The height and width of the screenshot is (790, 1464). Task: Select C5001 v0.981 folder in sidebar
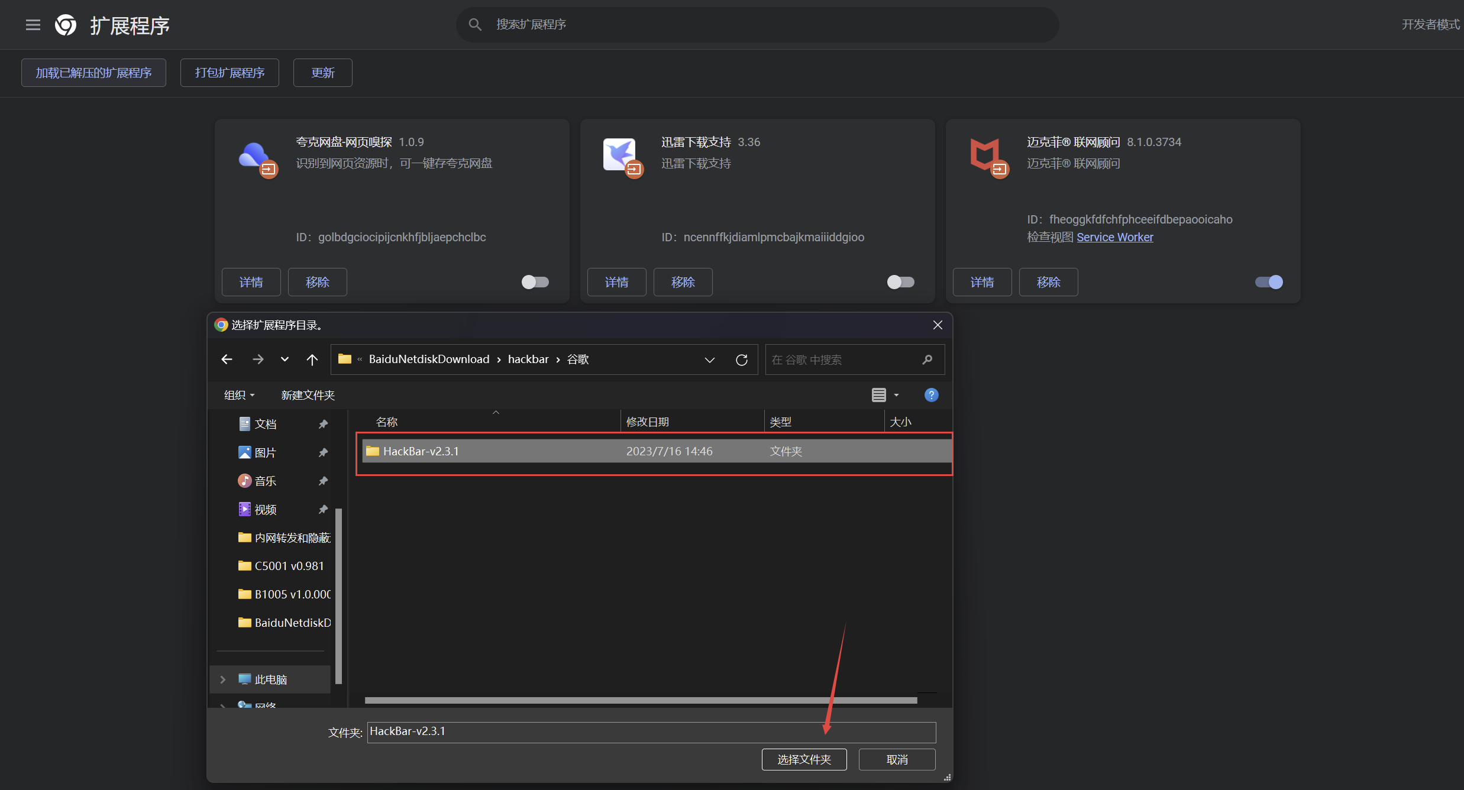281,566
